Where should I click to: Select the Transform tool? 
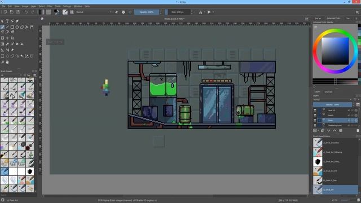coord(2,38)
